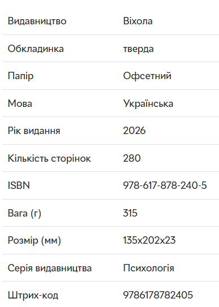The width and height of the screenshot is (219, 307).
Task: Select the ISBN label
Action: 19,185
